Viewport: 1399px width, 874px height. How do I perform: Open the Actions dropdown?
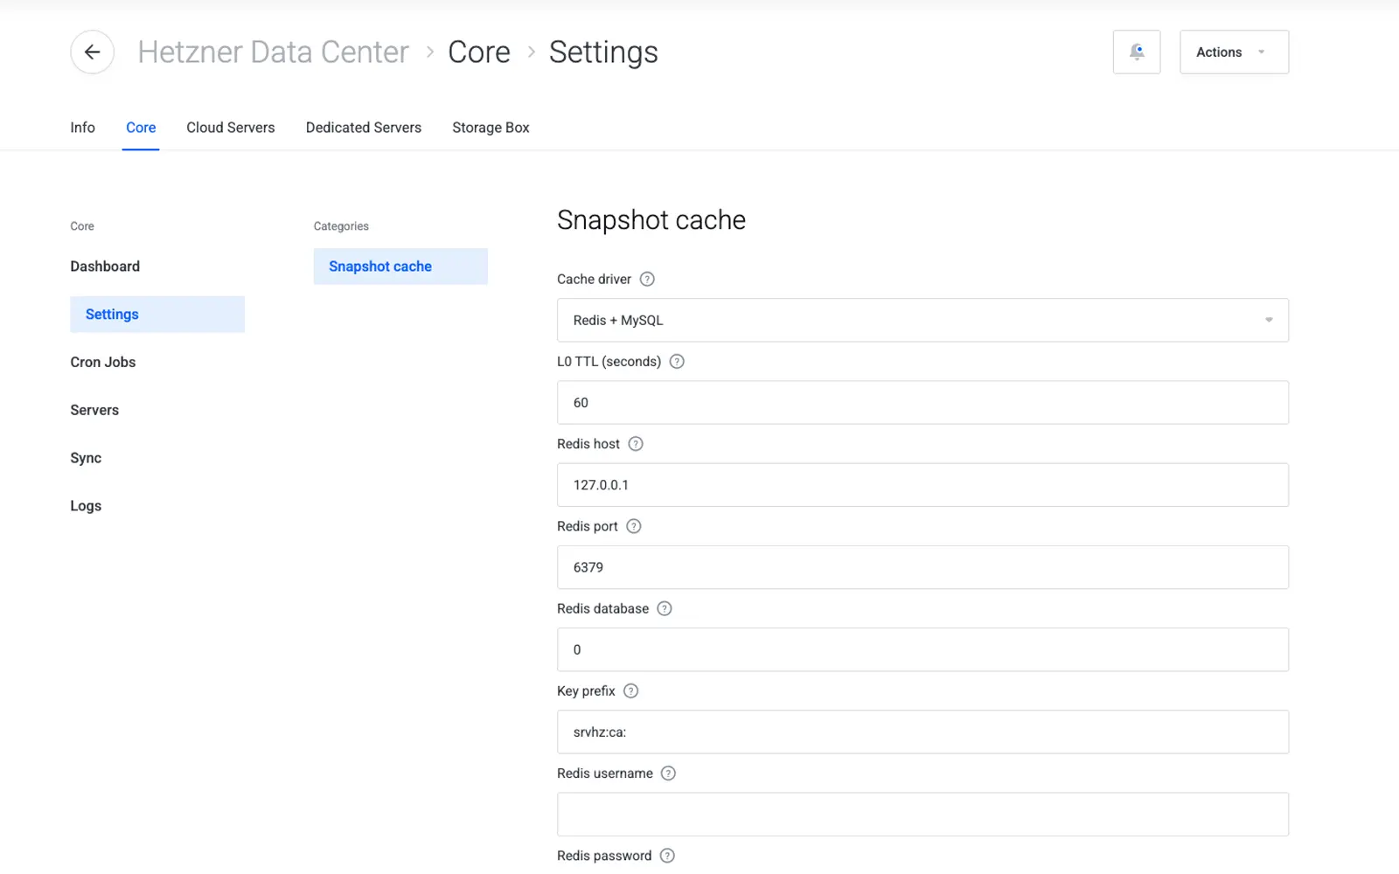[1234, 52]
